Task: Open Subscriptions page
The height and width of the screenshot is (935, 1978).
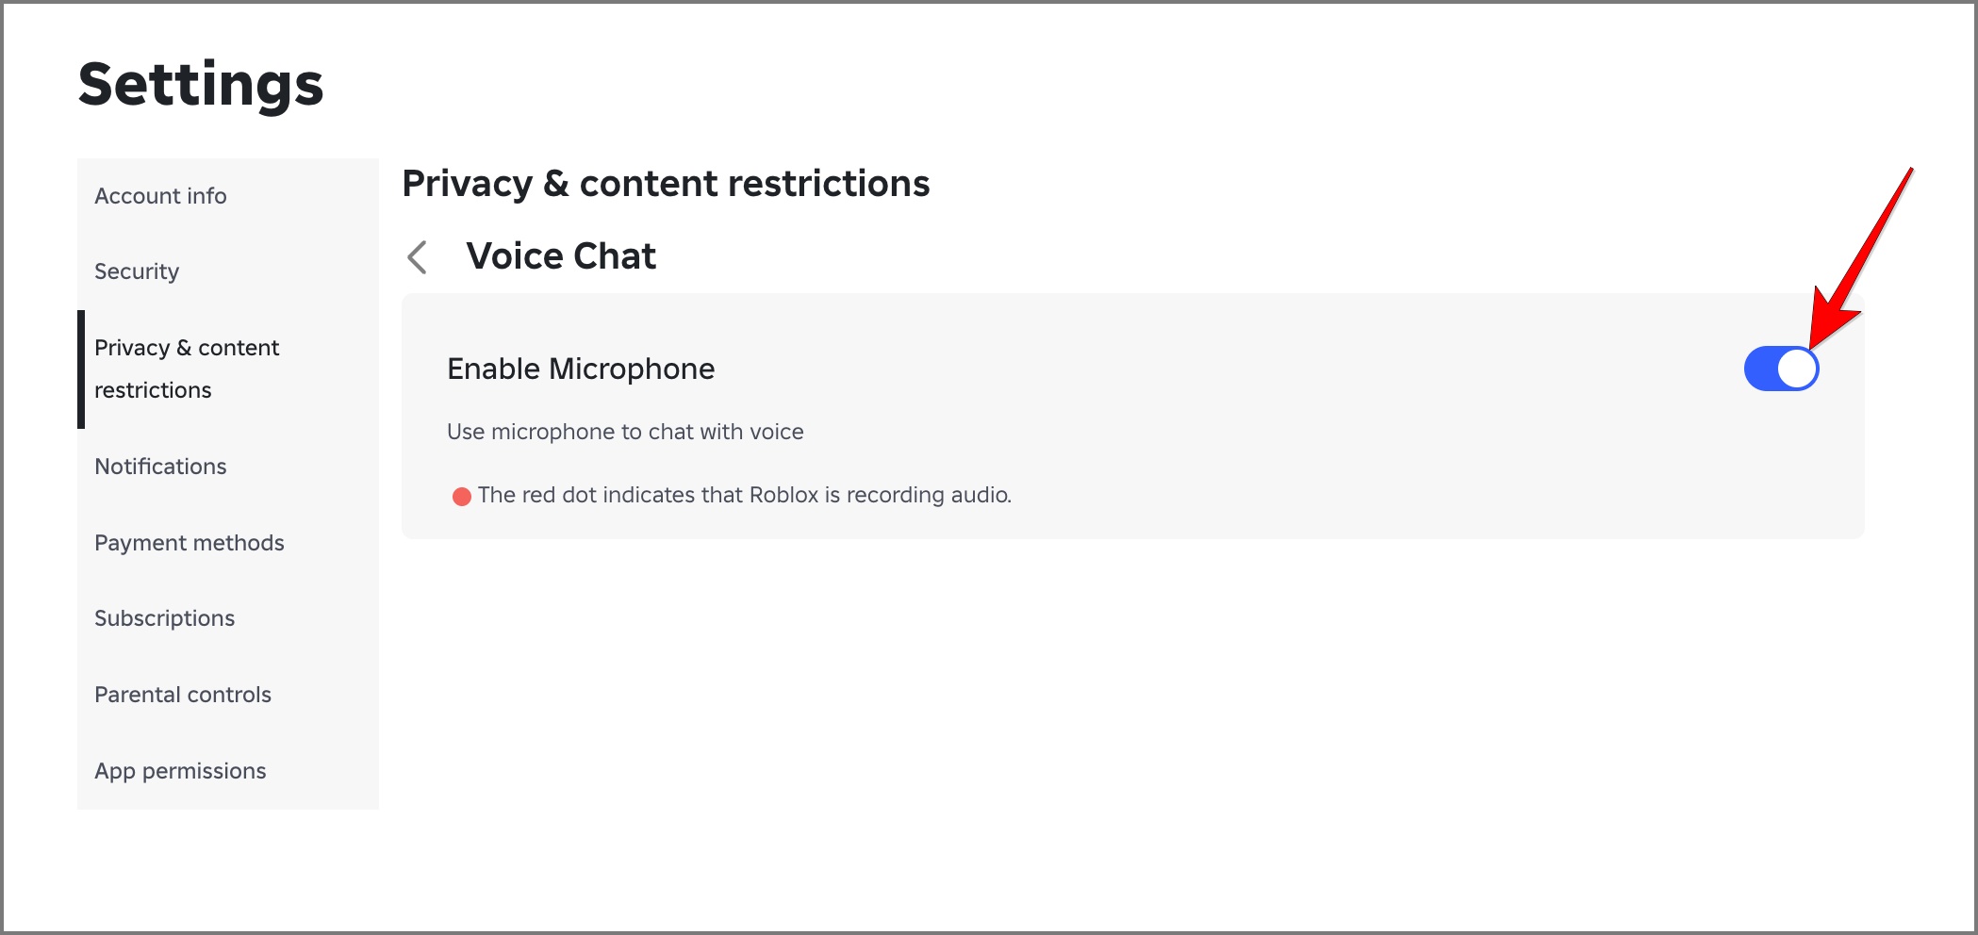Action: tap(164, 617)
